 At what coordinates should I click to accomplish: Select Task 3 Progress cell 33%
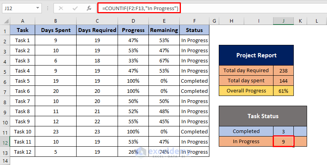(133, 60)
